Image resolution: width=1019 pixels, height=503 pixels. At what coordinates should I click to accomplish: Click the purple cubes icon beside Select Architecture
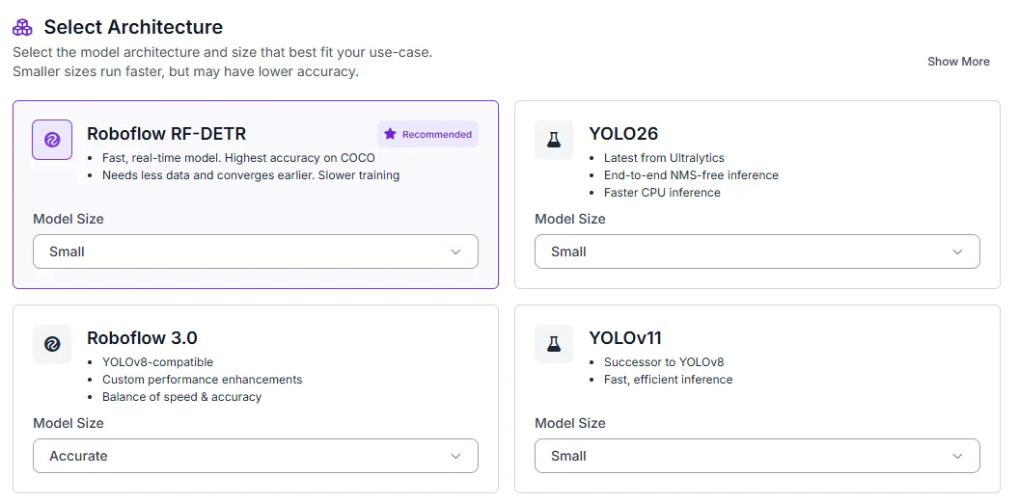pyautogui.click(x=23, y=27)
